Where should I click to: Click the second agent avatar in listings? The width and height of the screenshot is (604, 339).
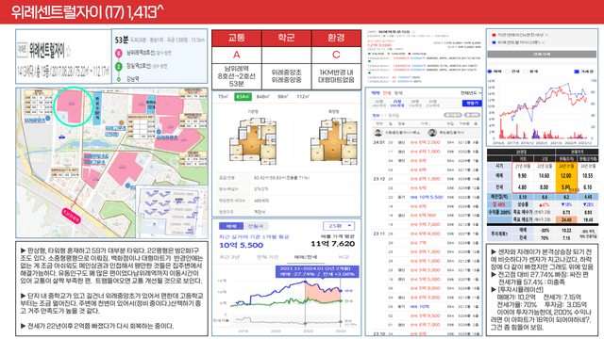[432, 133]
